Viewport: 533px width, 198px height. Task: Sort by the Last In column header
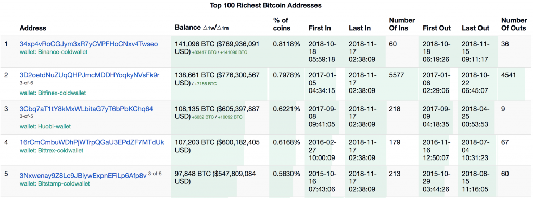(360, 28)
